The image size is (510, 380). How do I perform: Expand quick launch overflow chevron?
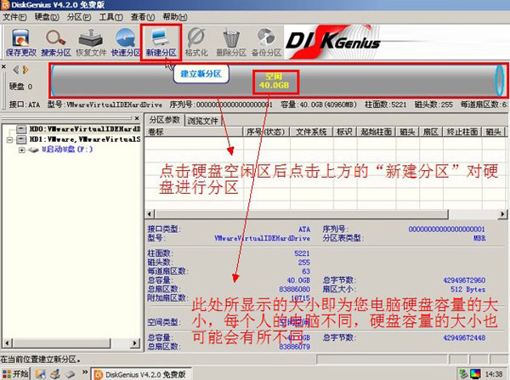coord(85,371)
